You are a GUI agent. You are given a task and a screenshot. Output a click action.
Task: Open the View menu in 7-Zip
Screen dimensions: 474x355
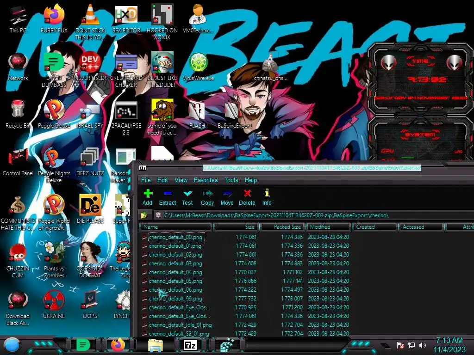pyautogui.click(x=181, y=180)
